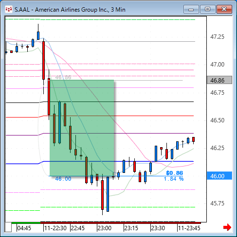The width and height of the screenshot is (237, 237).
Task: Click the small white box at bottom-left
Action: pyautogui.click(x=8, y=227)
